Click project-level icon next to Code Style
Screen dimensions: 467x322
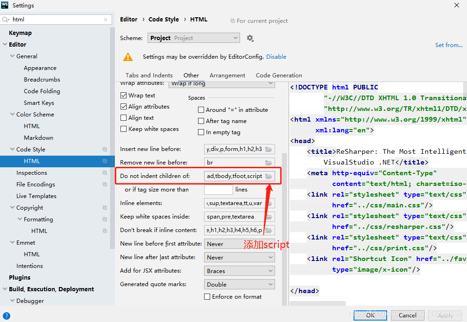click(x=105, y=149)
